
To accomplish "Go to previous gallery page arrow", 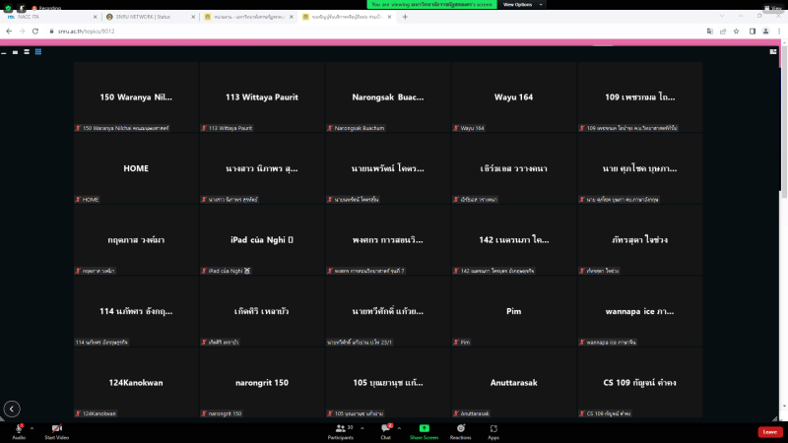I will click(12, 409).
